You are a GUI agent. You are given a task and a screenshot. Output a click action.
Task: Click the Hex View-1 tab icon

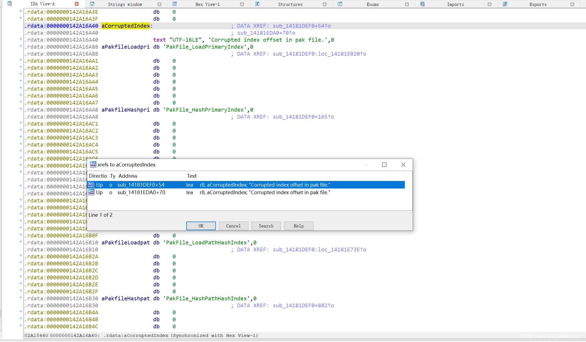pyautogui.click(x=175, y=4)
